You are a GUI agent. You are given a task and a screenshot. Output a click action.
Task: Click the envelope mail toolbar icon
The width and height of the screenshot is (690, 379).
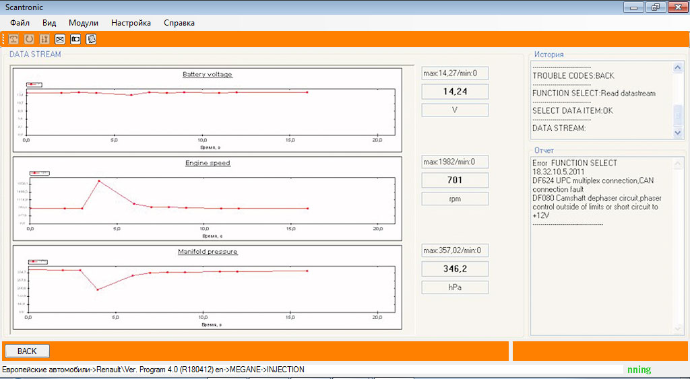pyautogui.click(x=60, y=39)
